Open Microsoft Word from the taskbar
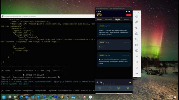Screen dimensions: 179x100 tap(44, 97)
